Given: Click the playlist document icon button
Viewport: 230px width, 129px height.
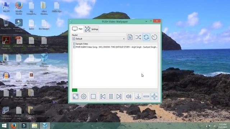Looking at the screenshot, I should 130,37.
